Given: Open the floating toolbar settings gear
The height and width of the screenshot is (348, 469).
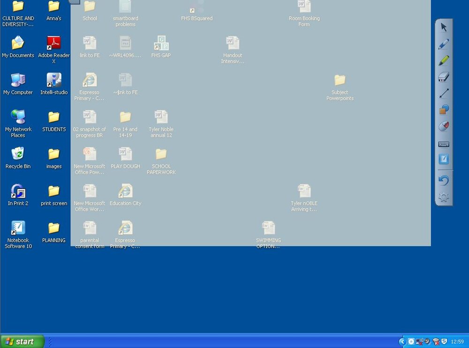Looking at the screenshot, I should (444, 197).
